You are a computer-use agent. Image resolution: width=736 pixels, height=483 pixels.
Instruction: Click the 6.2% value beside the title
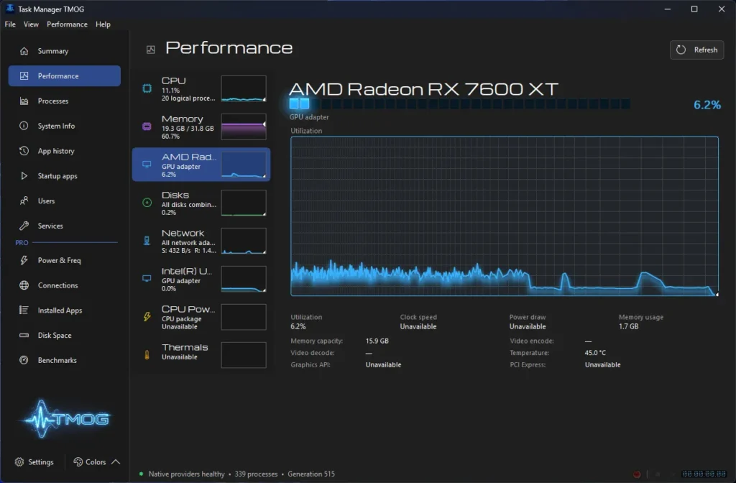click(707, 105)
